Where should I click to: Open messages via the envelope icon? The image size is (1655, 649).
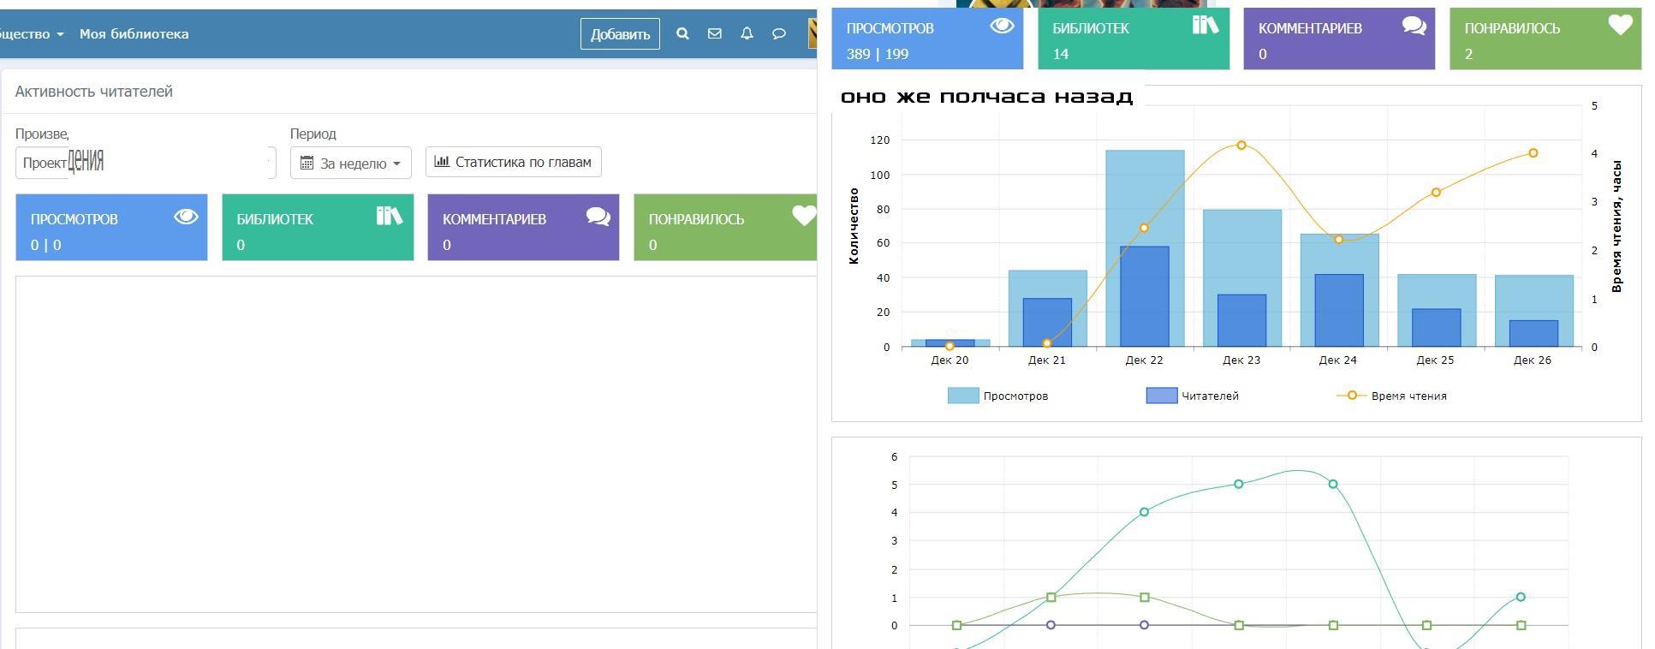(715, 33)
